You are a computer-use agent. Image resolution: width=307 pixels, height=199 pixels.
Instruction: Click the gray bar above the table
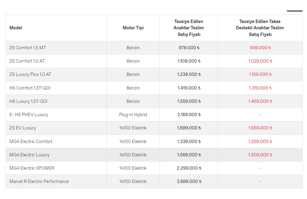pyautogui.click(x=294, y=11)
